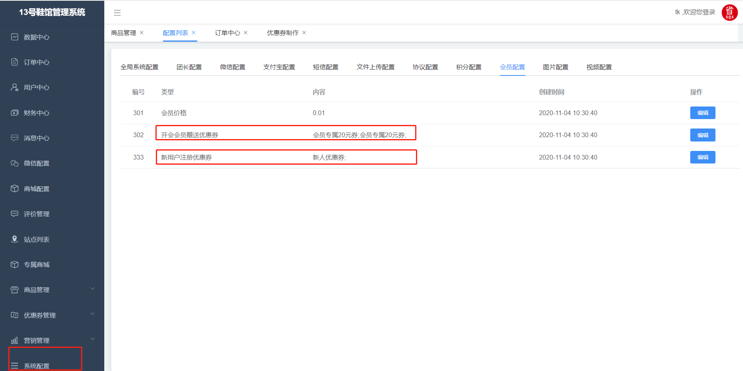743x371 pixels.
Task: Select the 用户中心 person icon
Action: click(x=15, y=87)
